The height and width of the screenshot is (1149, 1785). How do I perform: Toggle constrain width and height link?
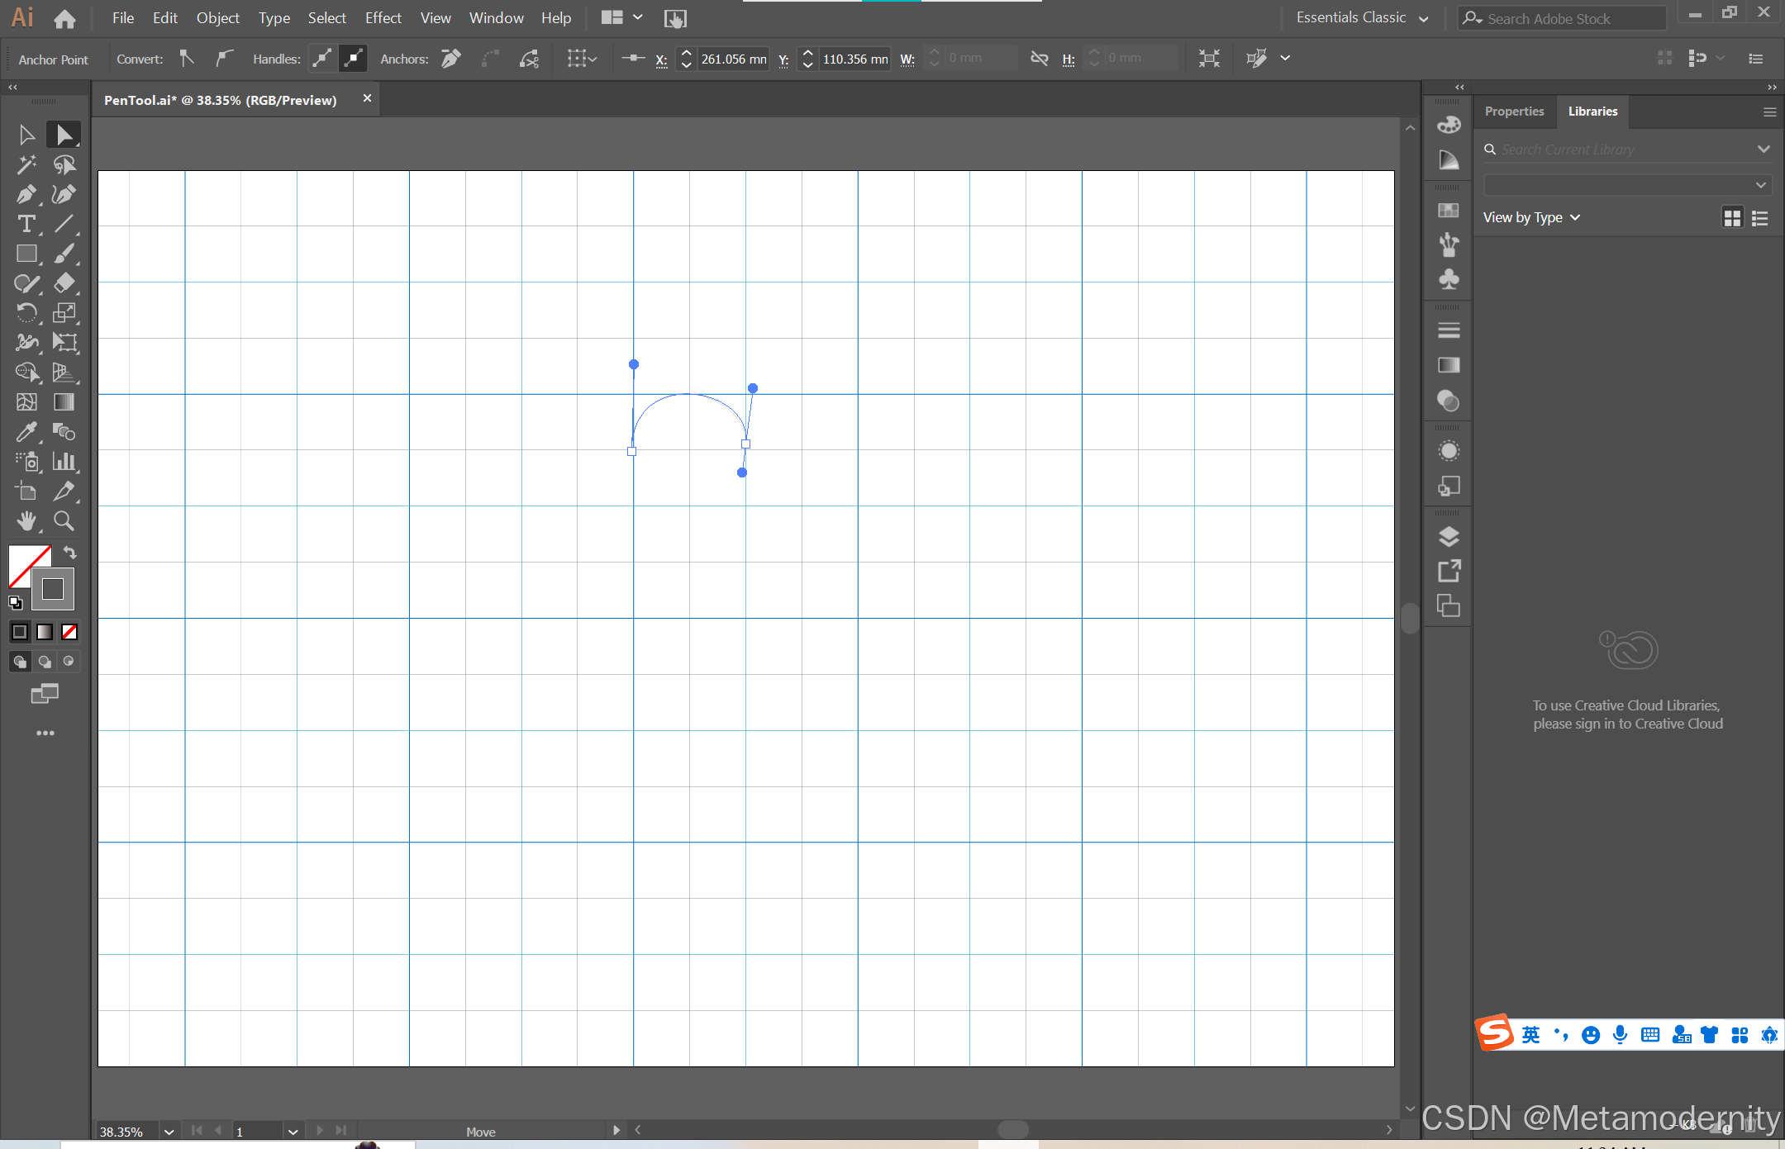click(x=1039, y=58)
